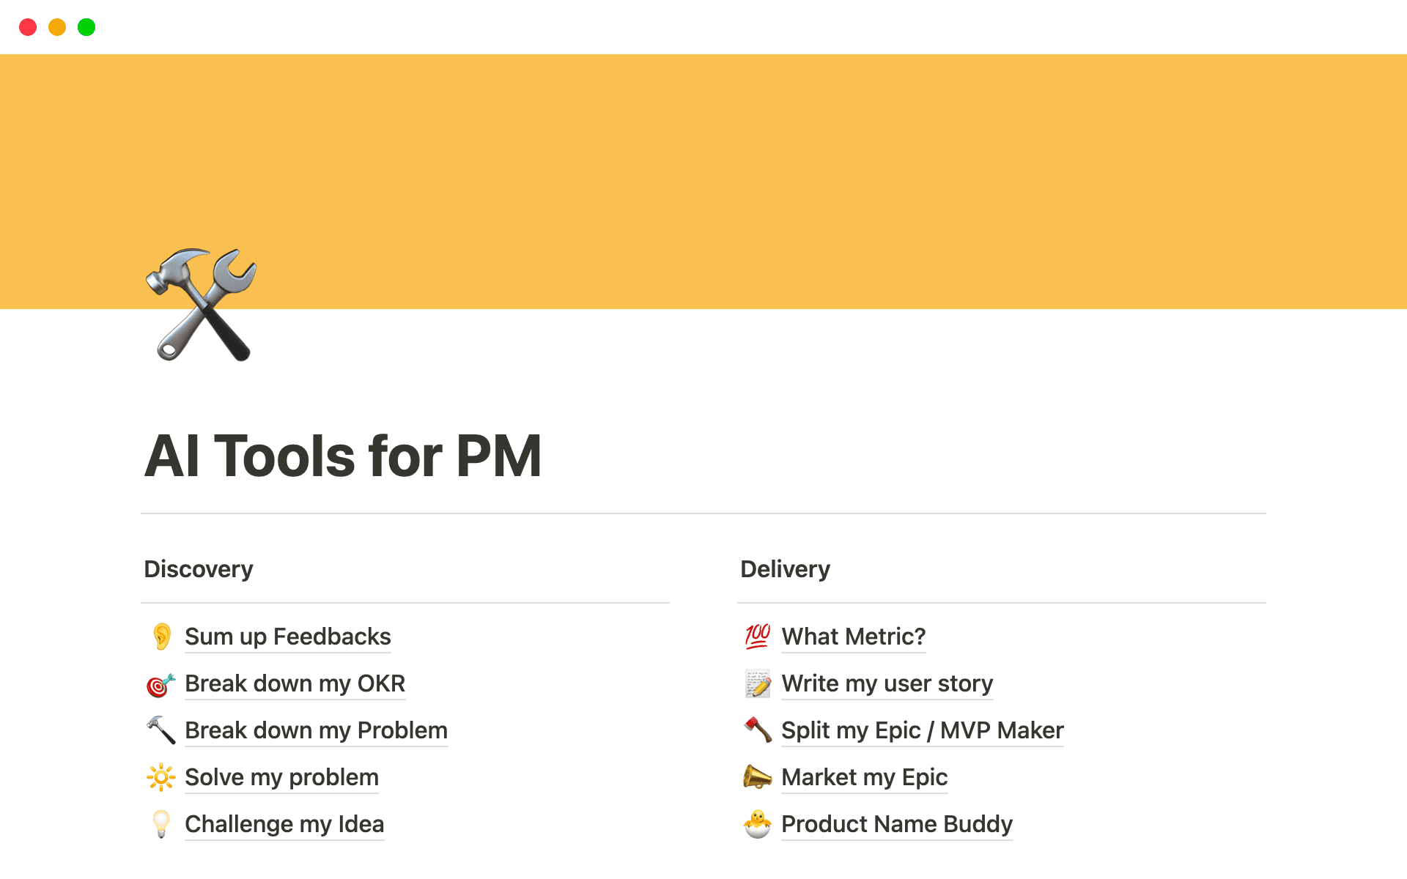The width and height of the screenshot is (1407, 879).
Task: Click the memo emoji beside Write my user story
Action: tap(757, 683)
